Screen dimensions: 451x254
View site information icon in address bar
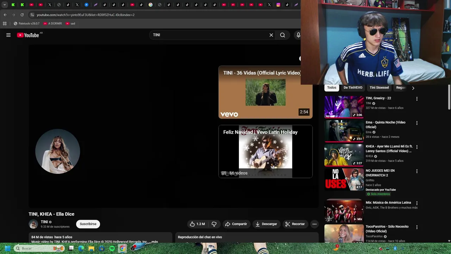32,15
